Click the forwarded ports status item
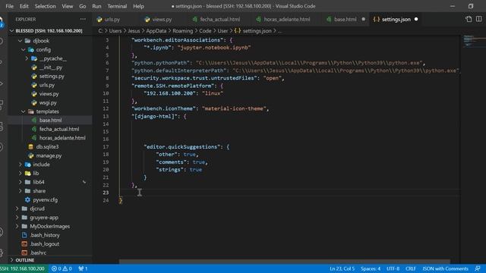 (x=83, y=268)
